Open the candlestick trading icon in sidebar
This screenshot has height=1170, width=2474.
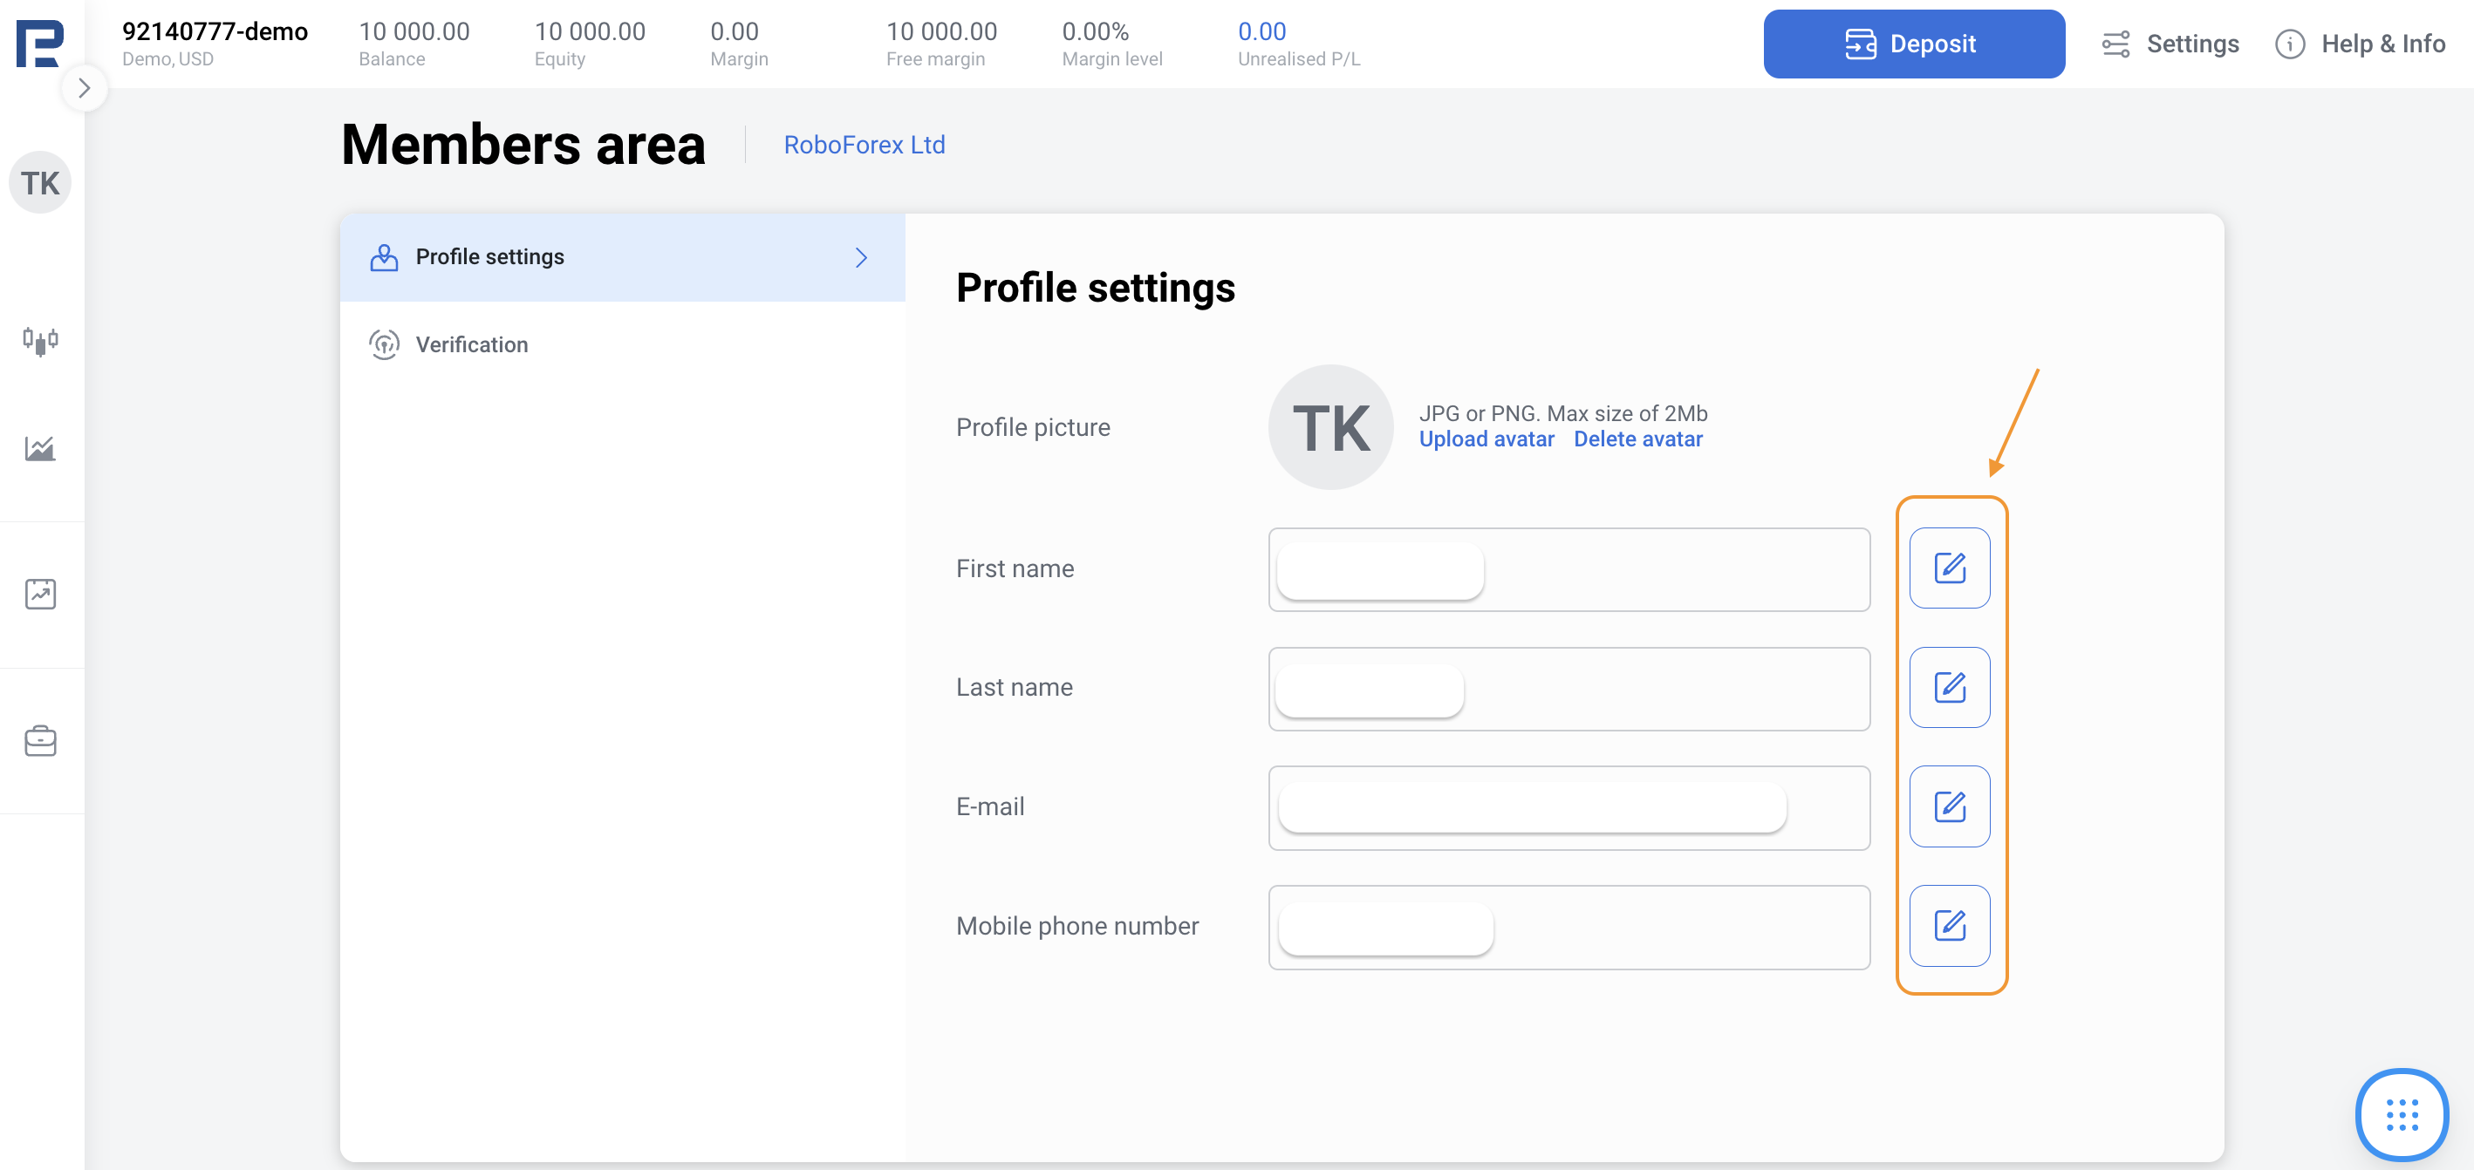tap(40, 341)
